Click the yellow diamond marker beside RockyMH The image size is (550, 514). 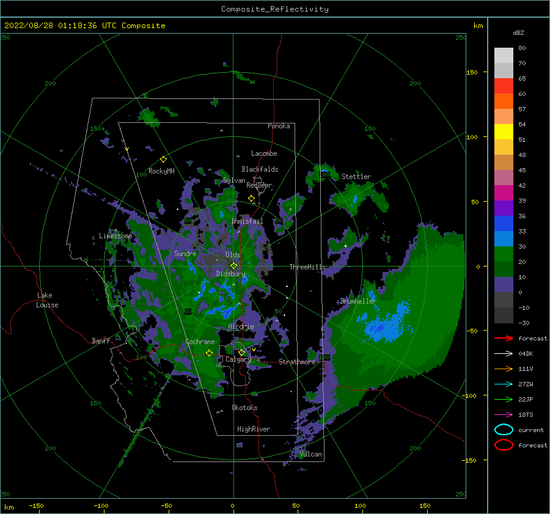(x=163, y=160)
